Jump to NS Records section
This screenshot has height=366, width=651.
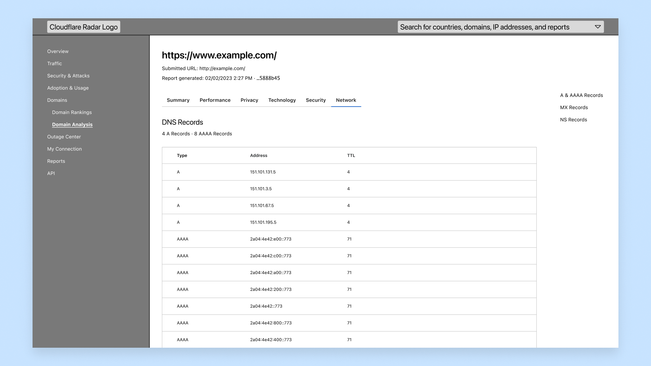point(573,120)
